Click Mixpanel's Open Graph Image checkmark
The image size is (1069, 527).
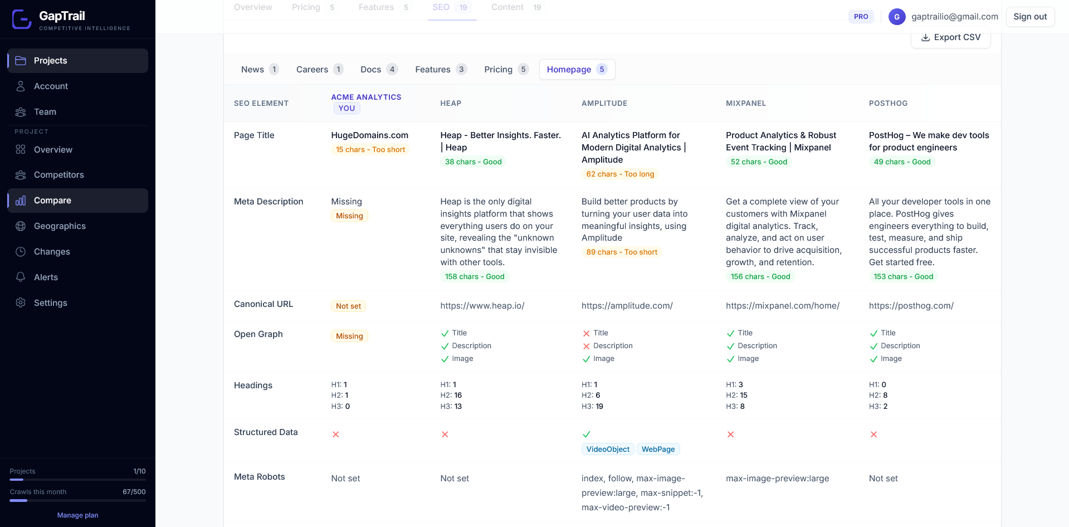(730, 359)
